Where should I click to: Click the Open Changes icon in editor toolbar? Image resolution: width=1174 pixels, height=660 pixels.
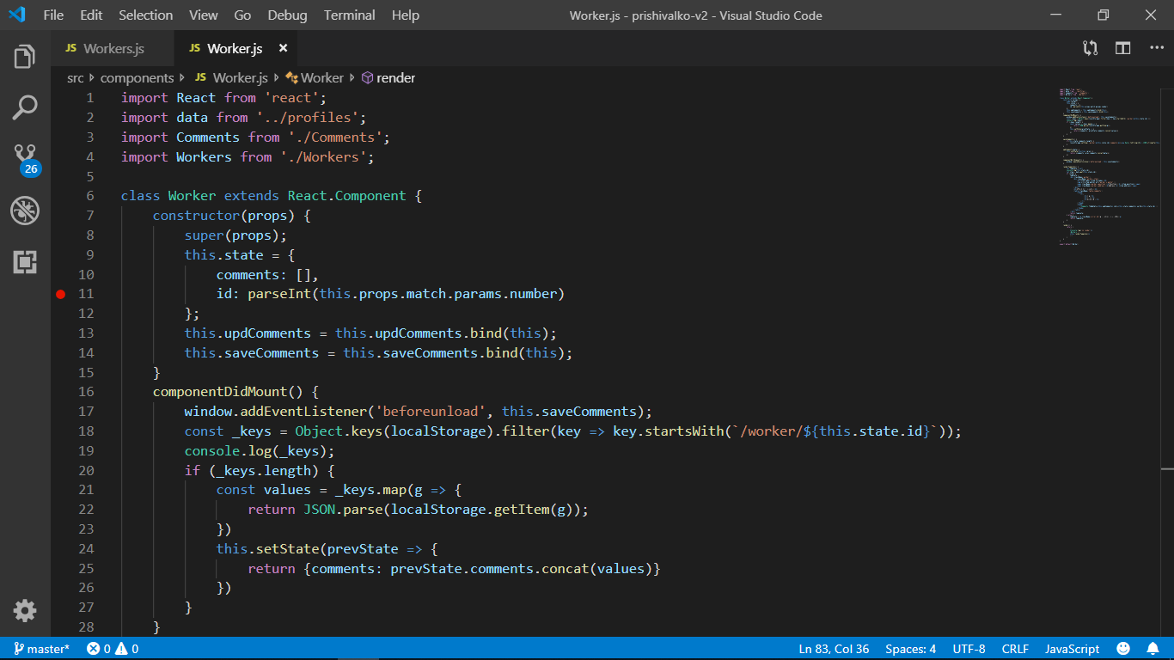click(1090, 48)
